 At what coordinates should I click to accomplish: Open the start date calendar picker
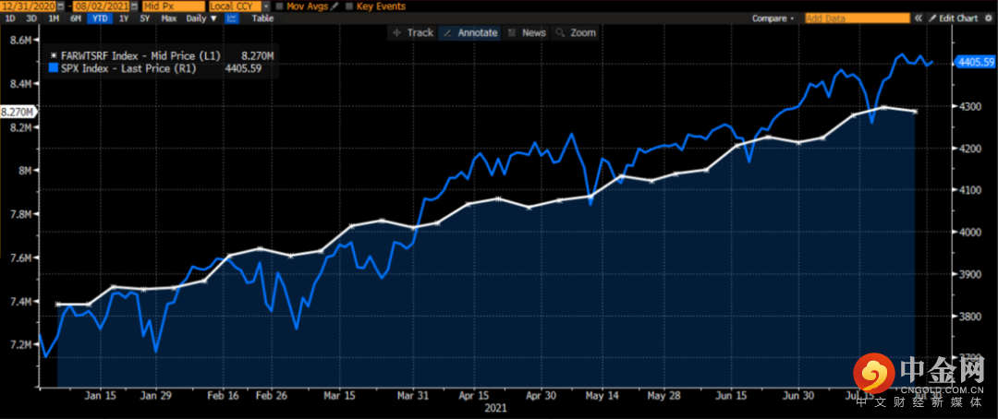point(60,6)
